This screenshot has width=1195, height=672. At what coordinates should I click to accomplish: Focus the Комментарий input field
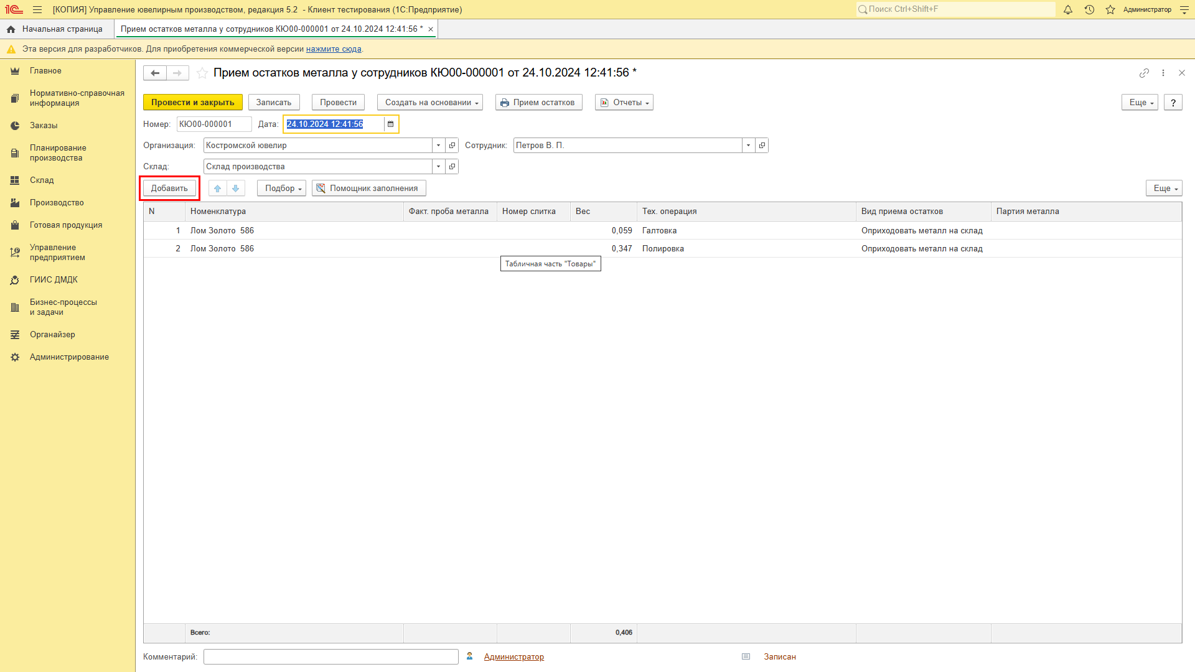coord(331,657)
